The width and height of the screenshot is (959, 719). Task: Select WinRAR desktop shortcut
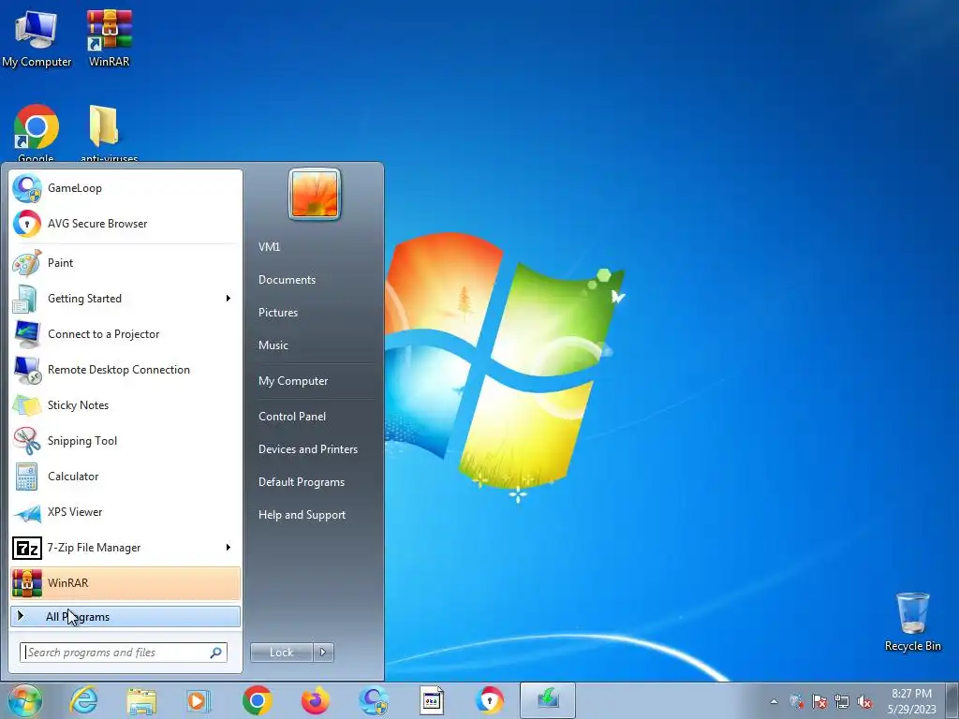110,37
